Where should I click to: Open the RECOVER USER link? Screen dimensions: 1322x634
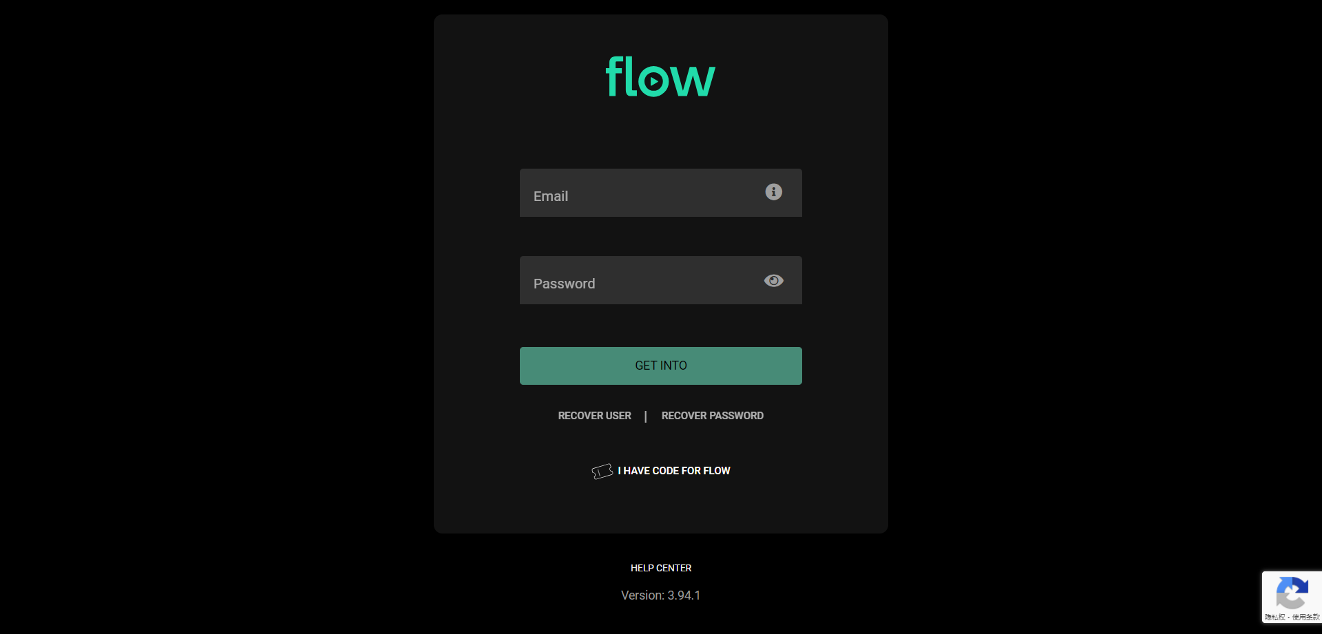pos(594,416)
